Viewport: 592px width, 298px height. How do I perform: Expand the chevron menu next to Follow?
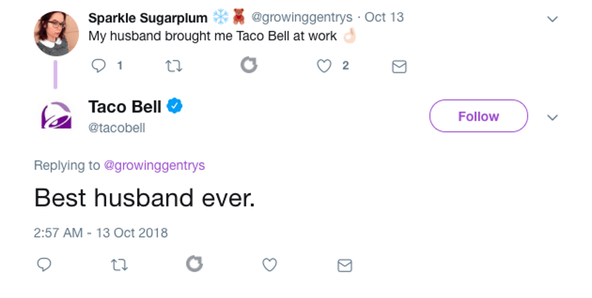552,117
